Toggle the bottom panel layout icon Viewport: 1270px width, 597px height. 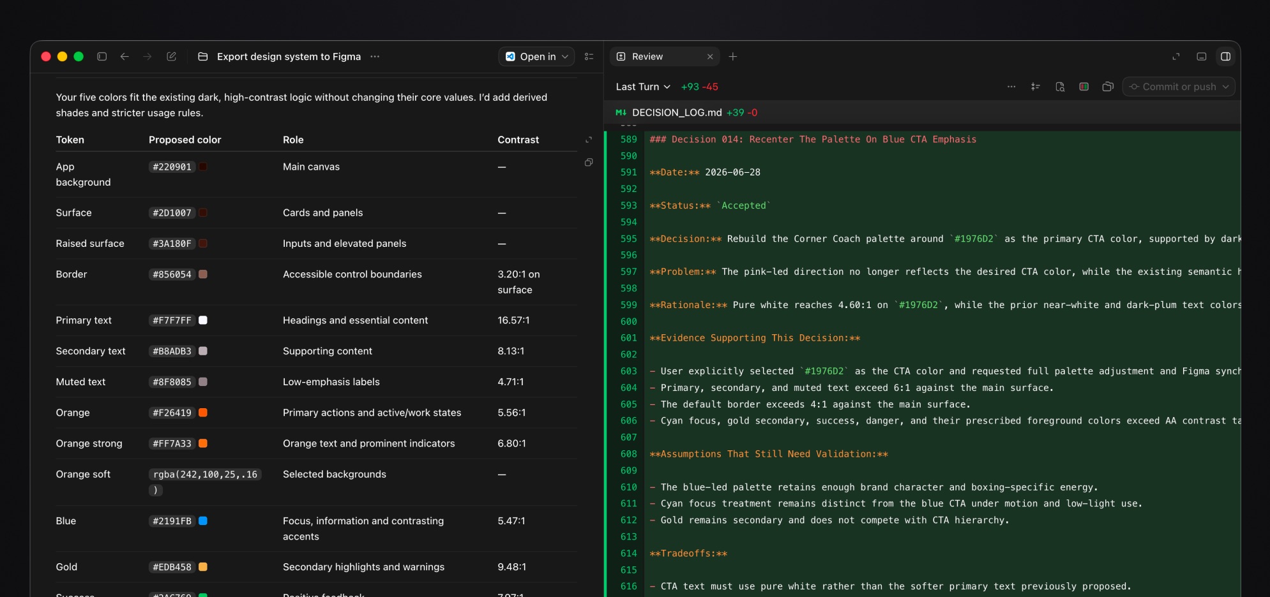pos(1201,56)
